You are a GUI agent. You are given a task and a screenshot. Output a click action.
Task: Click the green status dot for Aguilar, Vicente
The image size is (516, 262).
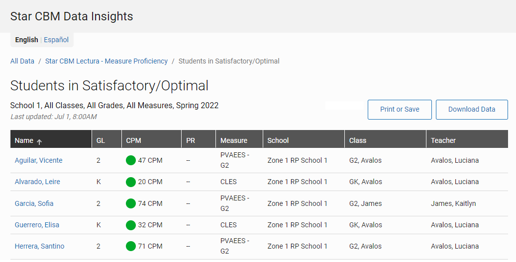point(131,160)
